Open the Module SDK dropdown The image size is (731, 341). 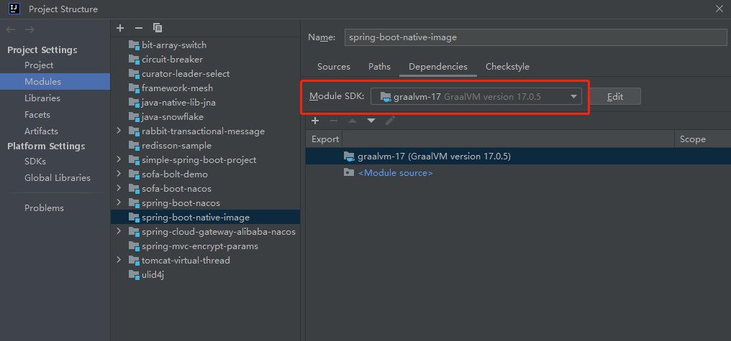[x=573, y=97]
